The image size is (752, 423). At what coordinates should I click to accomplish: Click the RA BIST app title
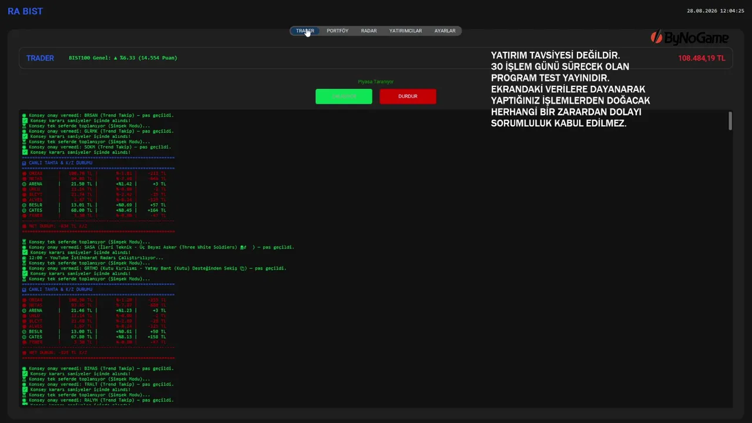(x=25, y=11)
